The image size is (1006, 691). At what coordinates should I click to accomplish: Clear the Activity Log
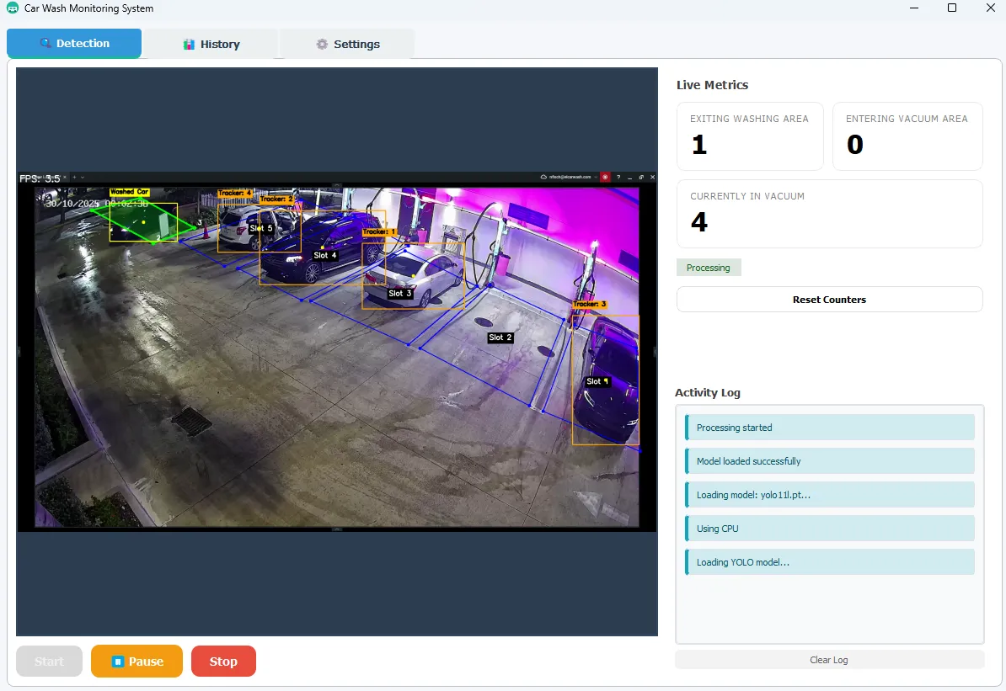click(x=830, y=660)
